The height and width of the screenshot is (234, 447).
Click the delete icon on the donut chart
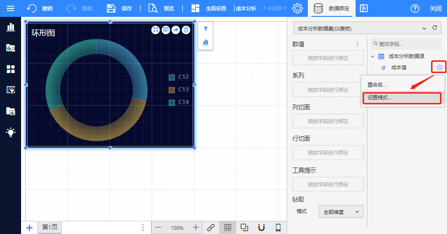tap(186, 30)
